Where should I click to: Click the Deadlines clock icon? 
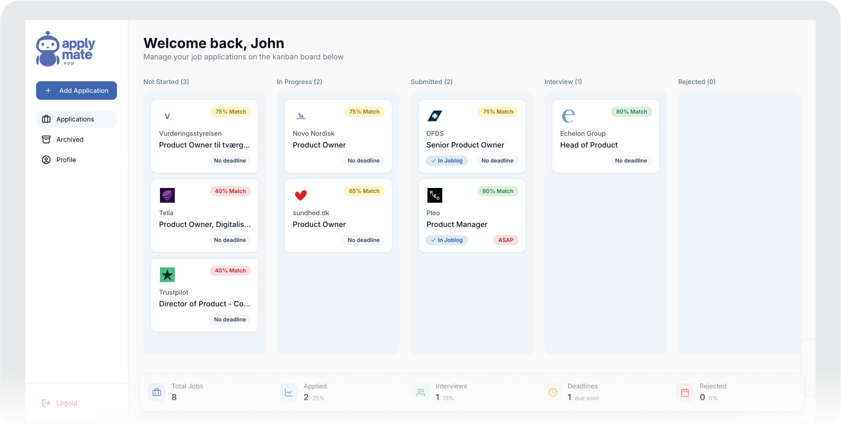point(552,392)
